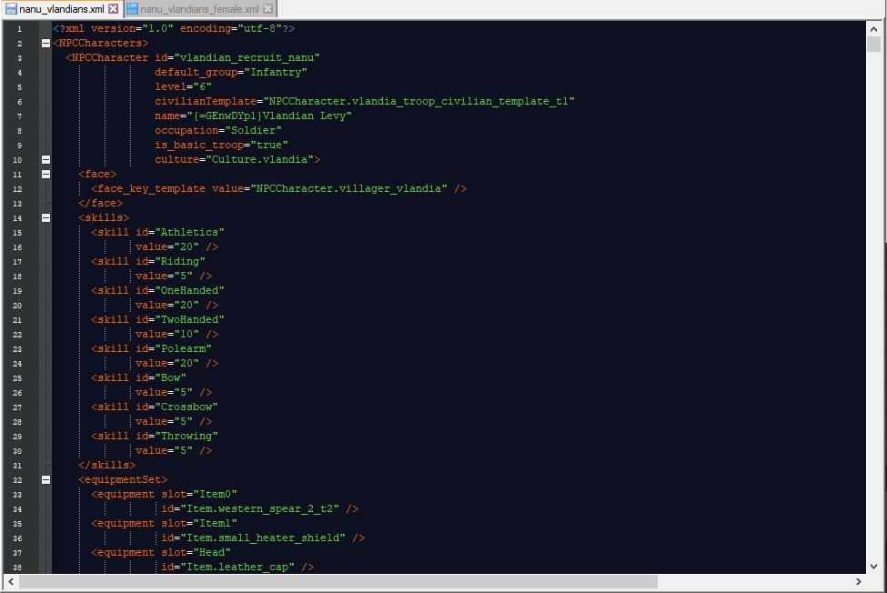Click the horizontal scrollbar left arrow

click(12, 581)
